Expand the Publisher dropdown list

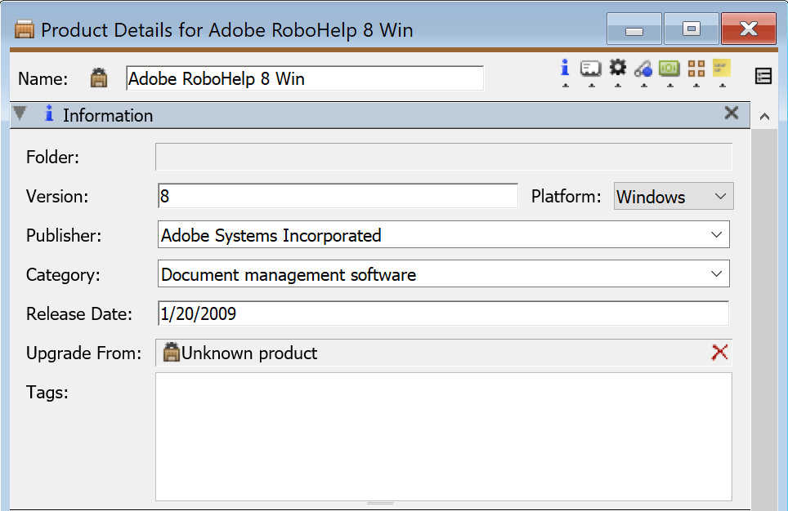pyautogui.click(x=716, y=234)
